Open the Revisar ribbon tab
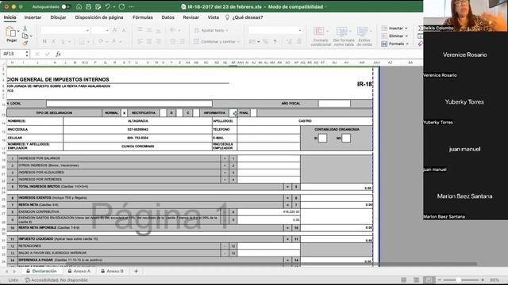This screenshot has width=508, height=285. [x=190, y=17]
